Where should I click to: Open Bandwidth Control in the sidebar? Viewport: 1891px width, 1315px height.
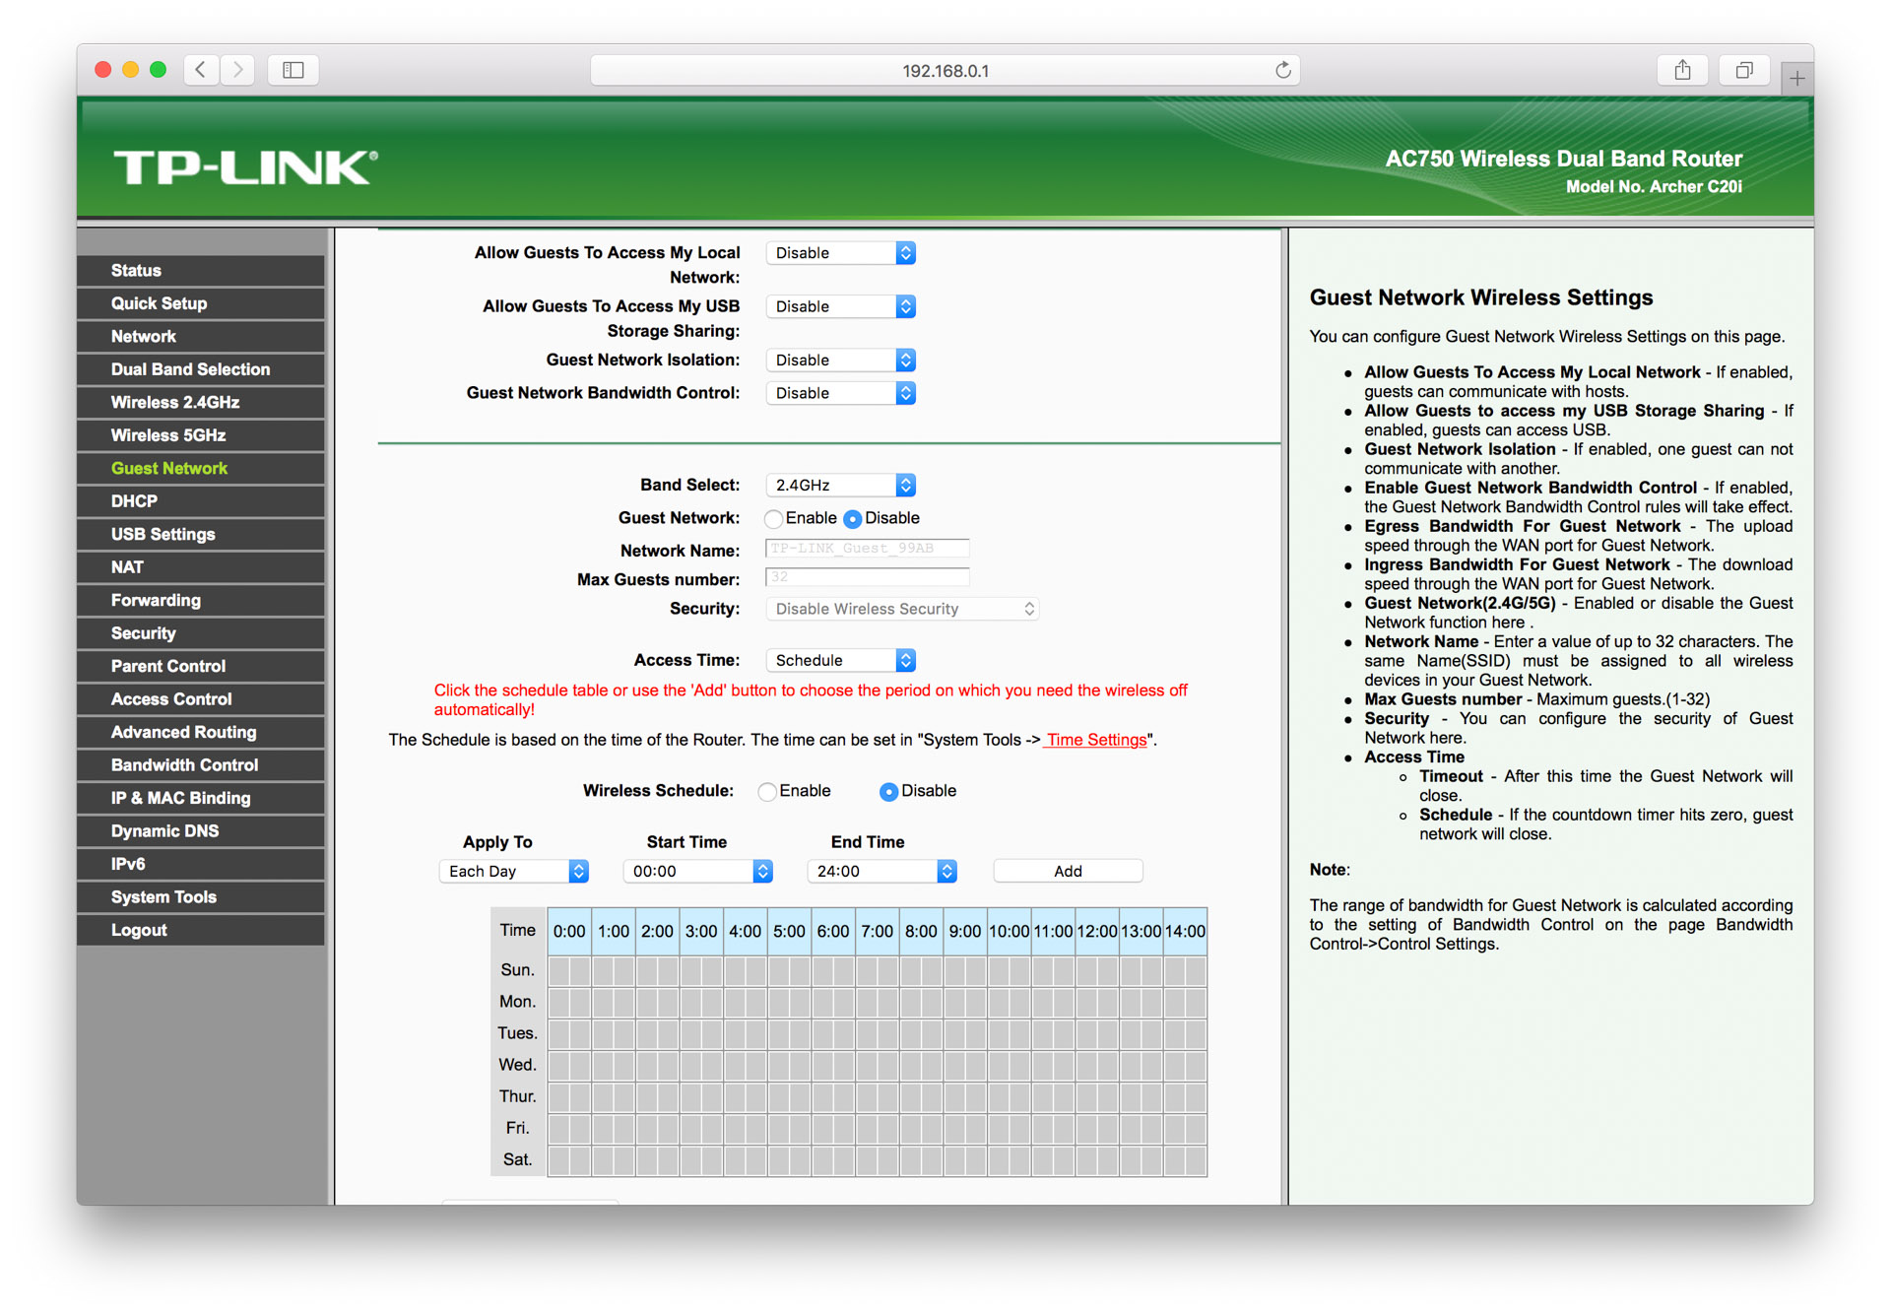(201, 765)
